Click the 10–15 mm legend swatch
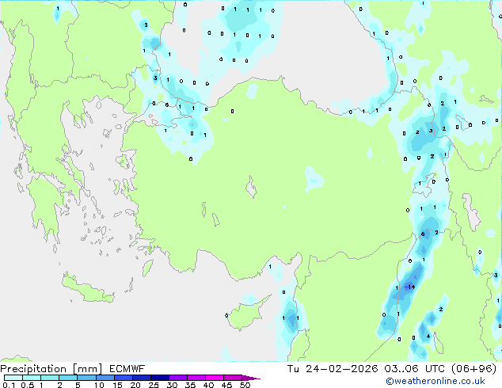 click(x=105, y=378)
